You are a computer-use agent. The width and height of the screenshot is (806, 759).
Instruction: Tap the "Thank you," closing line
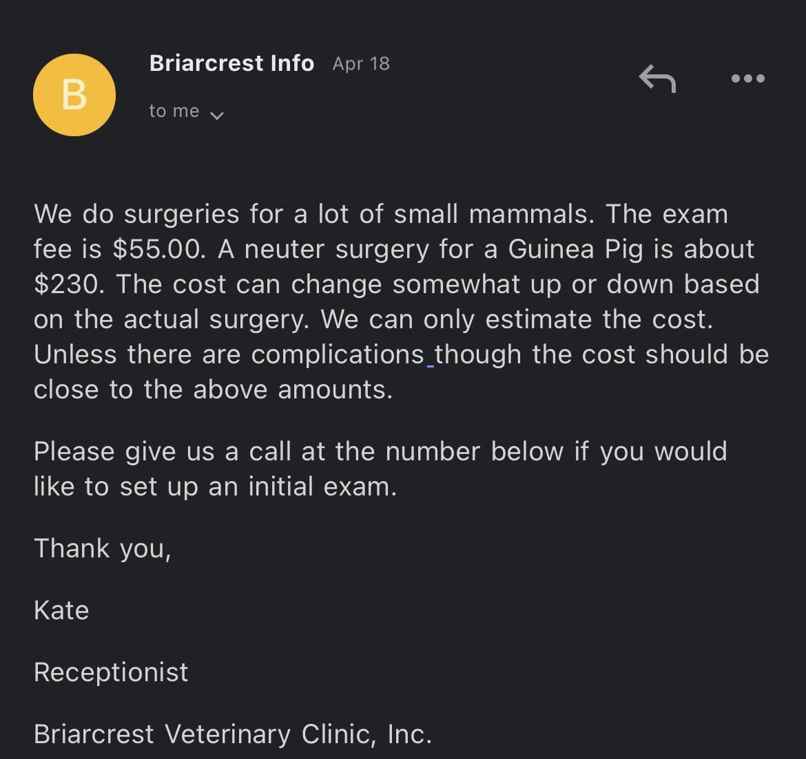(102, 548)
